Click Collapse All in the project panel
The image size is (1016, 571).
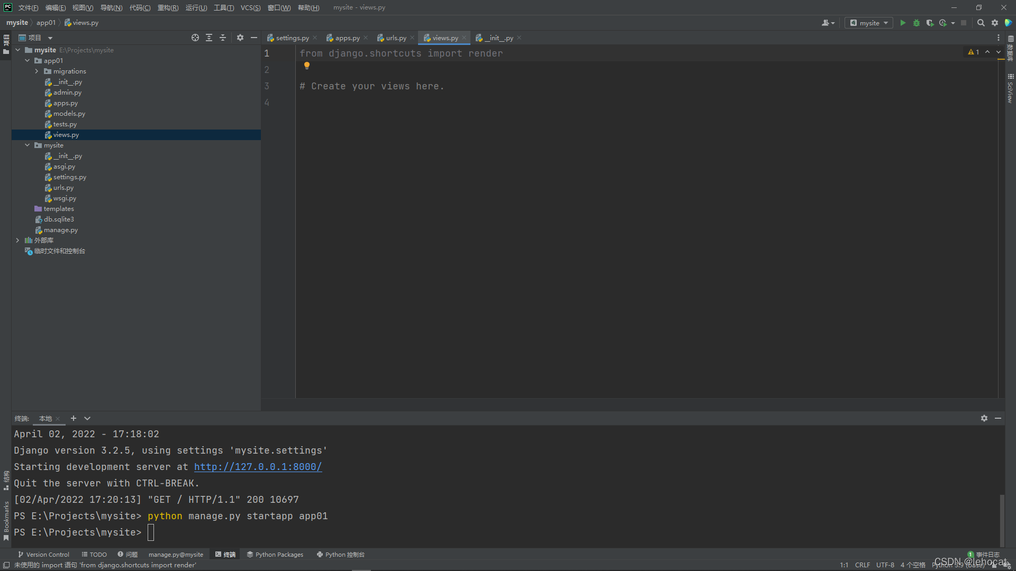point(223,38)
